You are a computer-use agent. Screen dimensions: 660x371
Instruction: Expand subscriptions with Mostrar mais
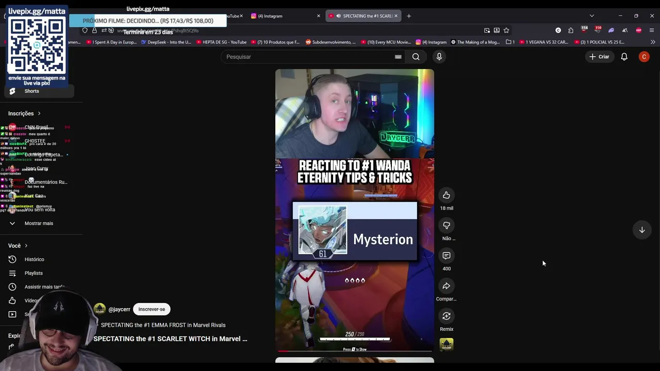(x=39, y=223)
